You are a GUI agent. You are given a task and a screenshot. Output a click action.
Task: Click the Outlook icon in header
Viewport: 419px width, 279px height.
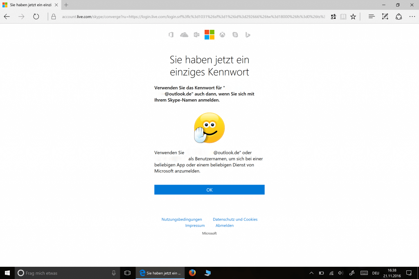coord(197,35)
